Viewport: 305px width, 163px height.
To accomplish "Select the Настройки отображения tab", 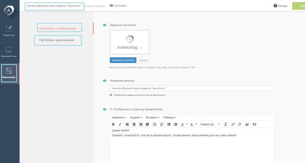I will [x=60, y=27].
